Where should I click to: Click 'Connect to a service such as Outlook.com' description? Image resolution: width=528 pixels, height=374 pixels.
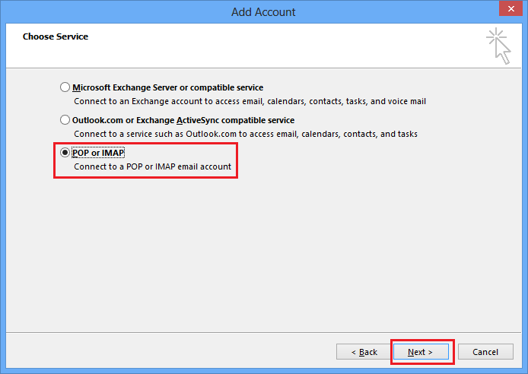click(245, 134)
